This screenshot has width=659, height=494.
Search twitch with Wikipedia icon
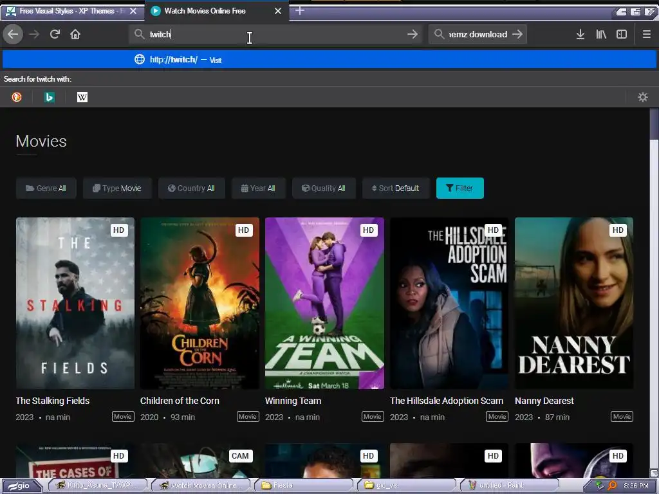tap(82, 97)
